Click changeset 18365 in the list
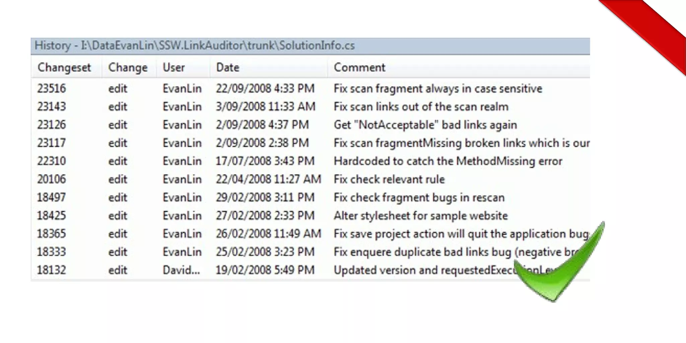The width and height of the screenshot is (686, 343). coord(52,233)
